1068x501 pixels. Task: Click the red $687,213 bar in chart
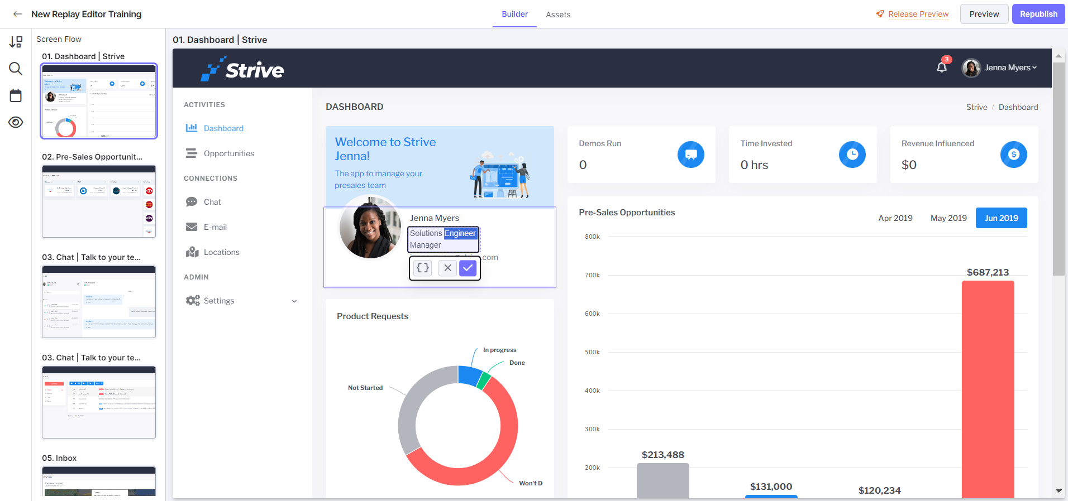click(x=988, y=389)
